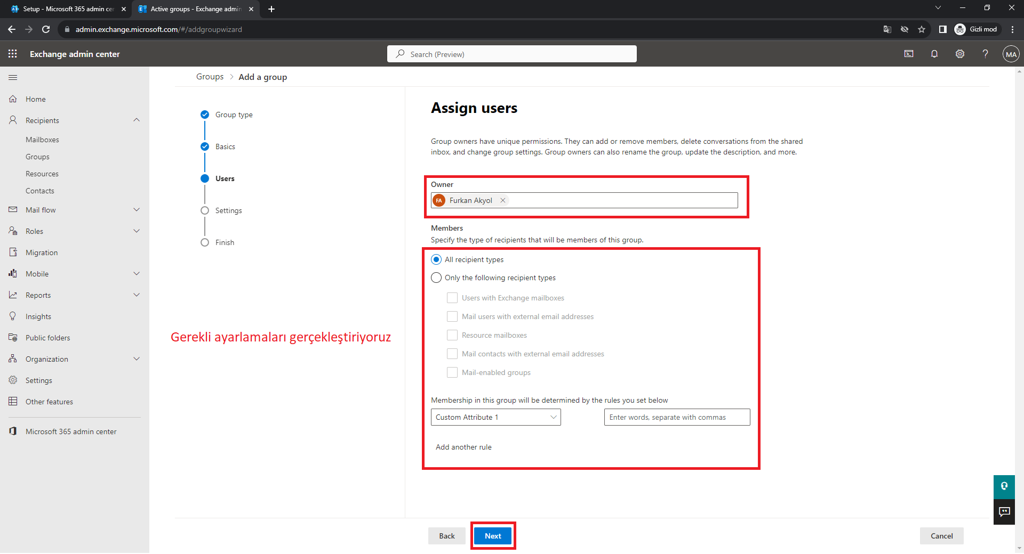Toggle the hamburger navigation menu
The image size is (1024, 554).
pyautogui.click(x=13, y=78)
